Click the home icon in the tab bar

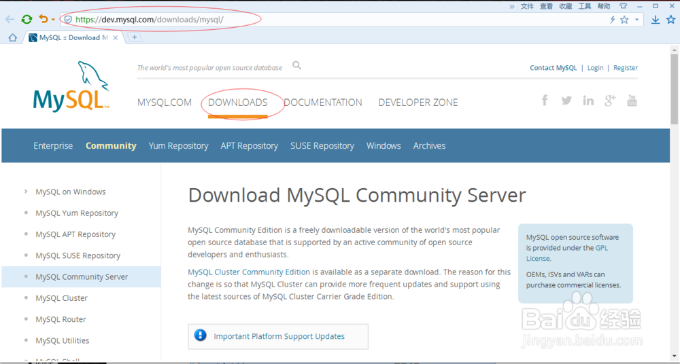tap(12, 38)
